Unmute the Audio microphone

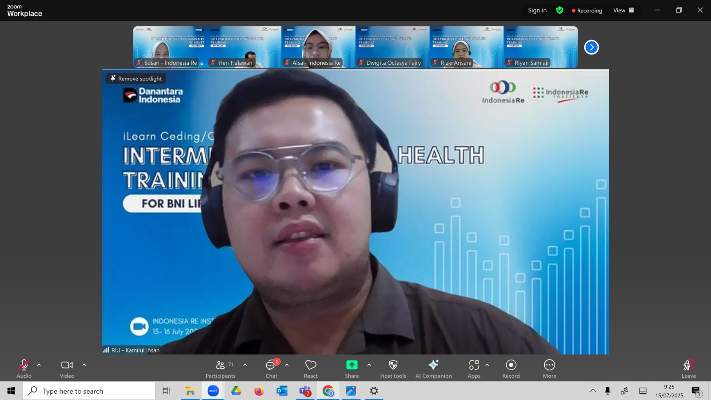click(x=24, y=369)
